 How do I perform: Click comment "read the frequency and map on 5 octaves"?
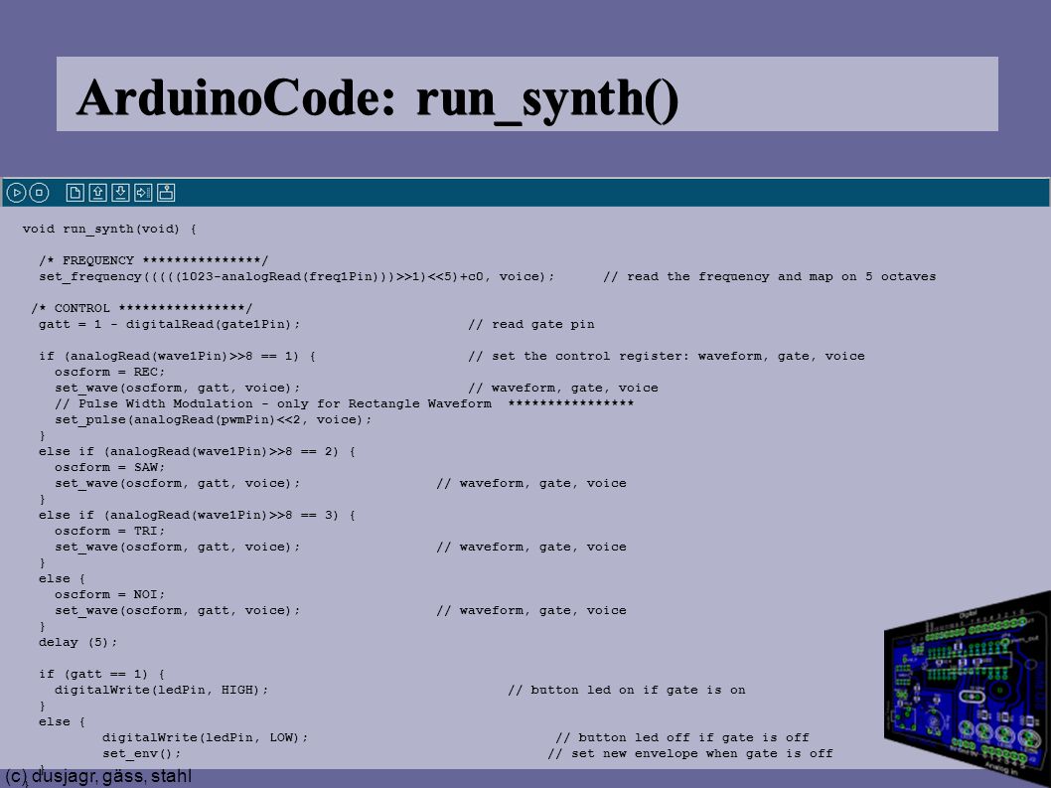coord(770,276)
